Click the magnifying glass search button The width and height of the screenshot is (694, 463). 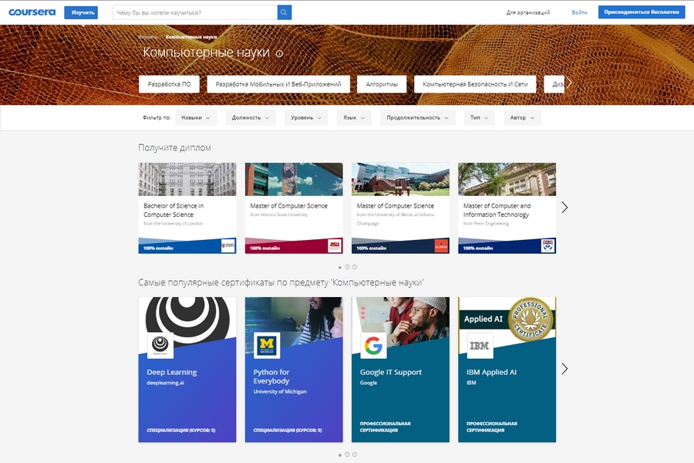coord(284,12)
